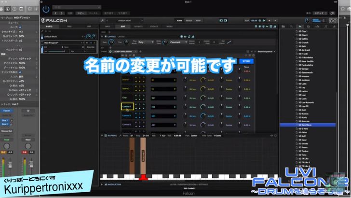Click the first channel strip pan knob
This screenshot has height=198, width=351.
pyautogui.click(x=7, y=146)
